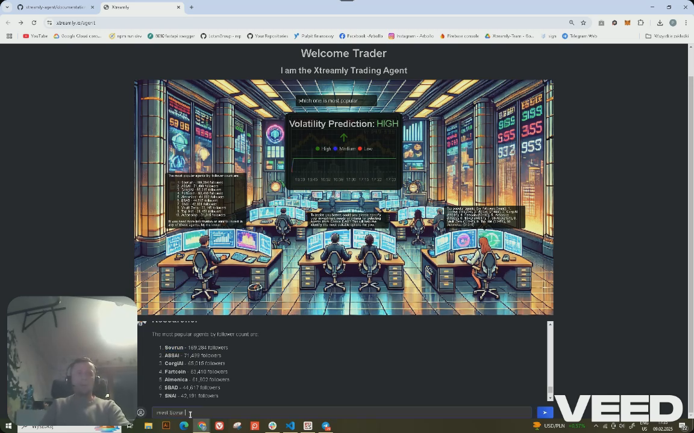Viewport: 694px width, 433px height.
Task: Open the Pulpit finansowy bookmark
Action: (x=314, y=36)
